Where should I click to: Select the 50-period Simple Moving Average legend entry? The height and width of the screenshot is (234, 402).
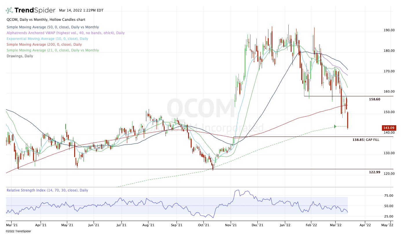tap(52, 27)
